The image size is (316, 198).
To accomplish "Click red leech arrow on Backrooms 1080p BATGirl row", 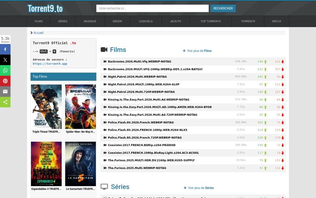I will click(283, 70).
